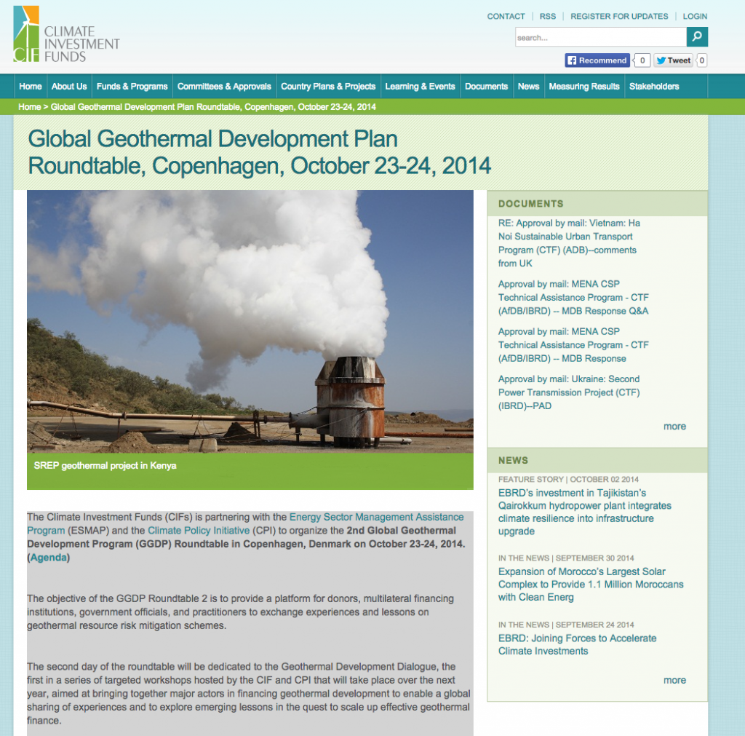Open Funds & Programs menu
The height and width of the screenshot is (736, 745).
pyautogui.click(x=132, y=87)
